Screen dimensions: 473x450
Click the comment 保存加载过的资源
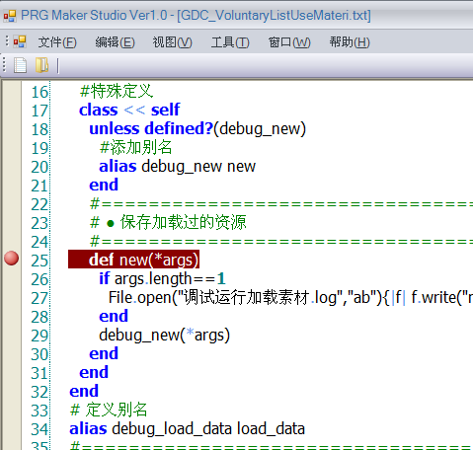(183, 222)
